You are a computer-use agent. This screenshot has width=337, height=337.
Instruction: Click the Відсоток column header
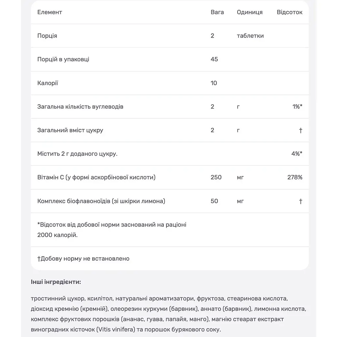click(x=290, y=12)
